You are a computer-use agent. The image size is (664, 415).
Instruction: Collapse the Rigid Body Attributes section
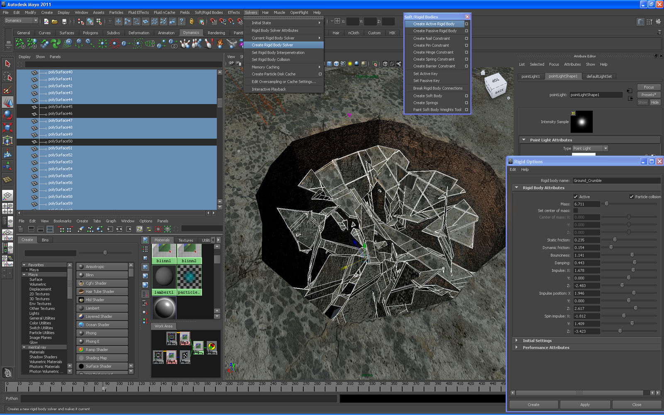517,188
